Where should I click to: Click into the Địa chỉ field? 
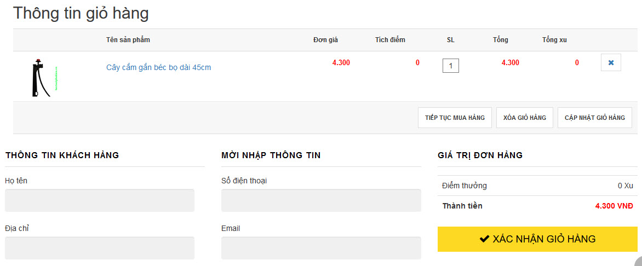tap(100, 248)
